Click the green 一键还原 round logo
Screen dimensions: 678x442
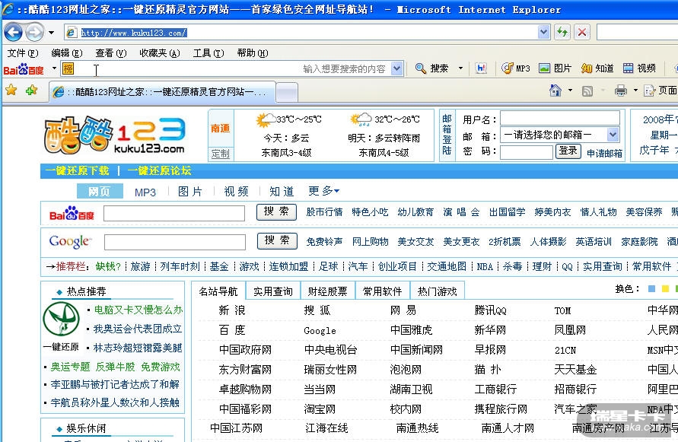pyautogui.click(x=61, y=320)
